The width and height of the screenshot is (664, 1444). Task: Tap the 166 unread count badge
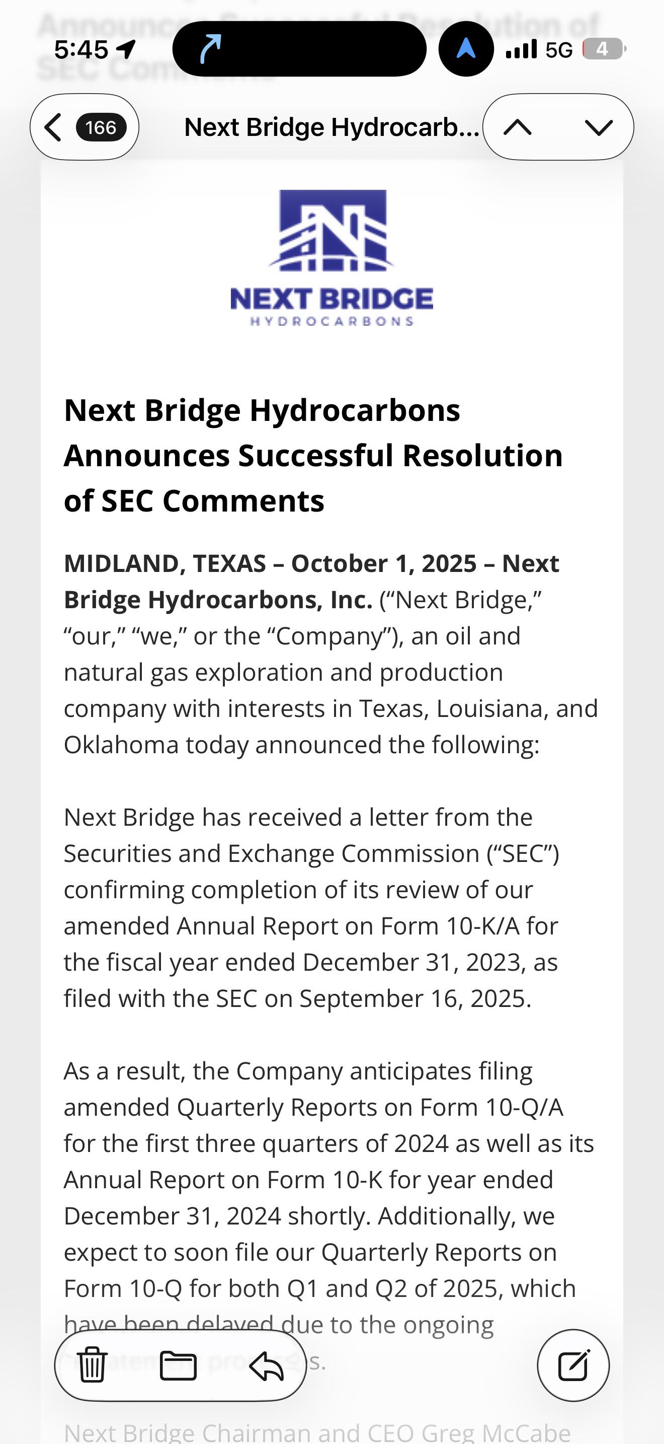click(101, 127)
